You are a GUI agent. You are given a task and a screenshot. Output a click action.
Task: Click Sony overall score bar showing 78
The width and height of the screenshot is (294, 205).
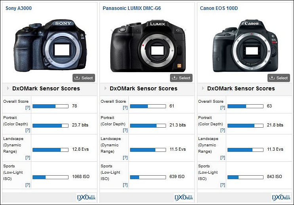50,106
